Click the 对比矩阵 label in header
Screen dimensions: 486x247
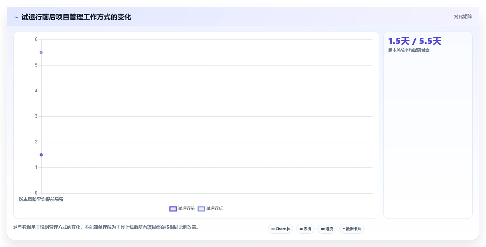[x=463, y=16]
